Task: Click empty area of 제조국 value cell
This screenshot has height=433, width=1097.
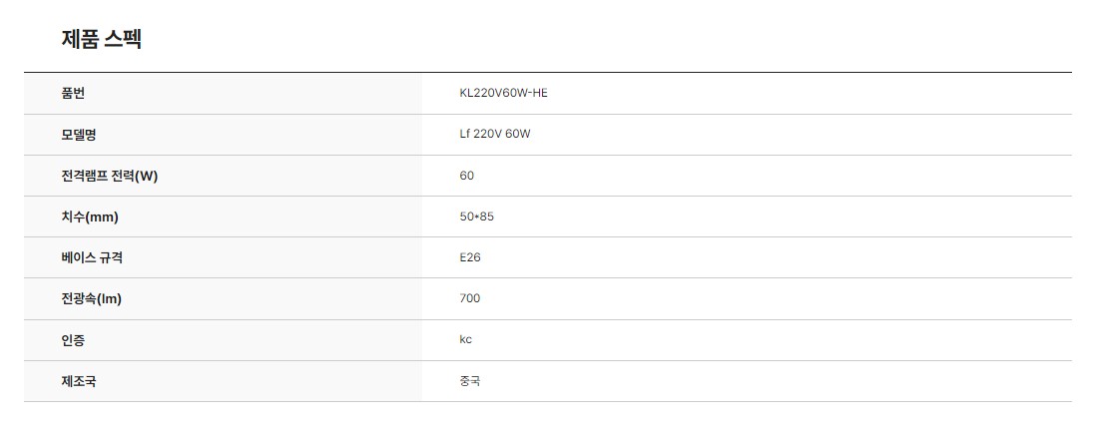Action: point(805,381)
